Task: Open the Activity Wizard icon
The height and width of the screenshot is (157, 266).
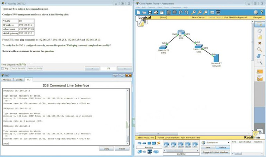Action: [162, 12]
